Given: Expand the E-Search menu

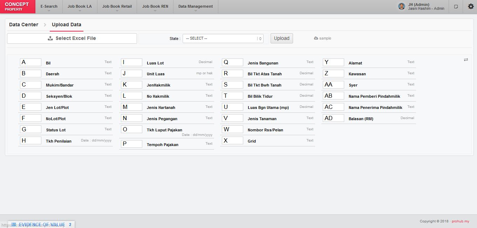Looking at the screenshot, I should click(49, 7).
